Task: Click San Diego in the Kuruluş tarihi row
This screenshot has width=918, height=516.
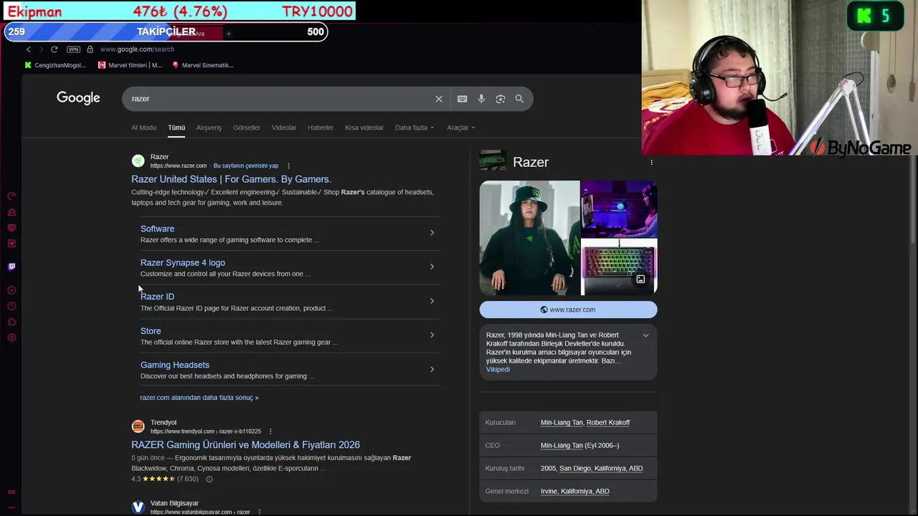Action: click(575, 469)
